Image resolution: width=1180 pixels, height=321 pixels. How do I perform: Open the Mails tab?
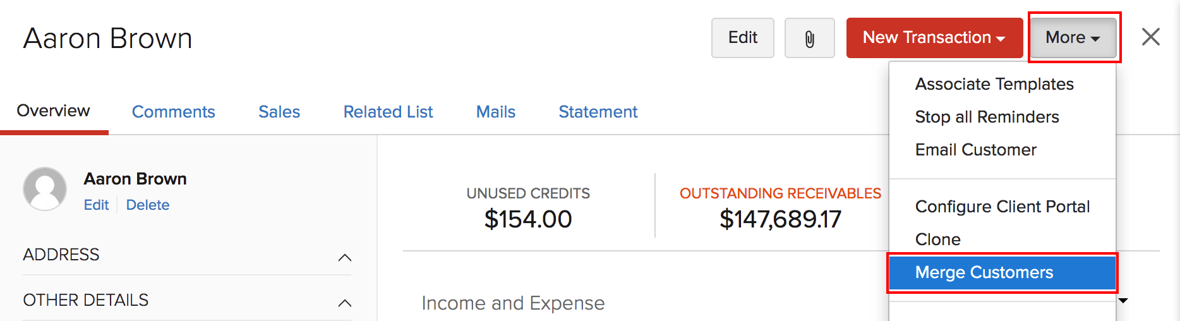495,112
